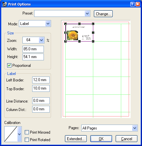Click the bottom-left selection handle of the card
This screenshot has height=146, width=142.
tap(66, 41)
